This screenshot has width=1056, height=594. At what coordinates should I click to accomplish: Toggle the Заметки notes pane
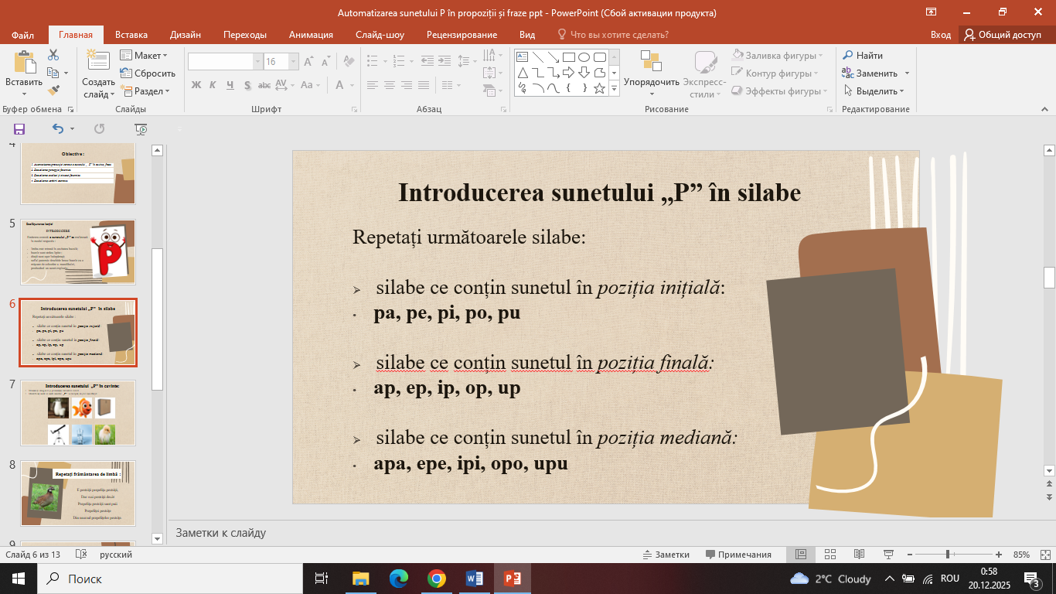(666, 555)
